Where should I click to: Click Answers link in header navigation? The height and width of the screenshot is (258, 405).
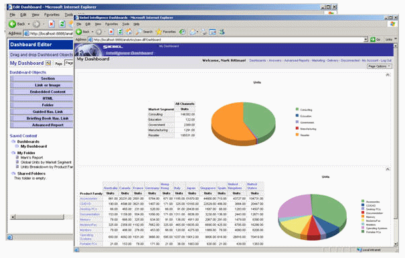tap(275, 60)
